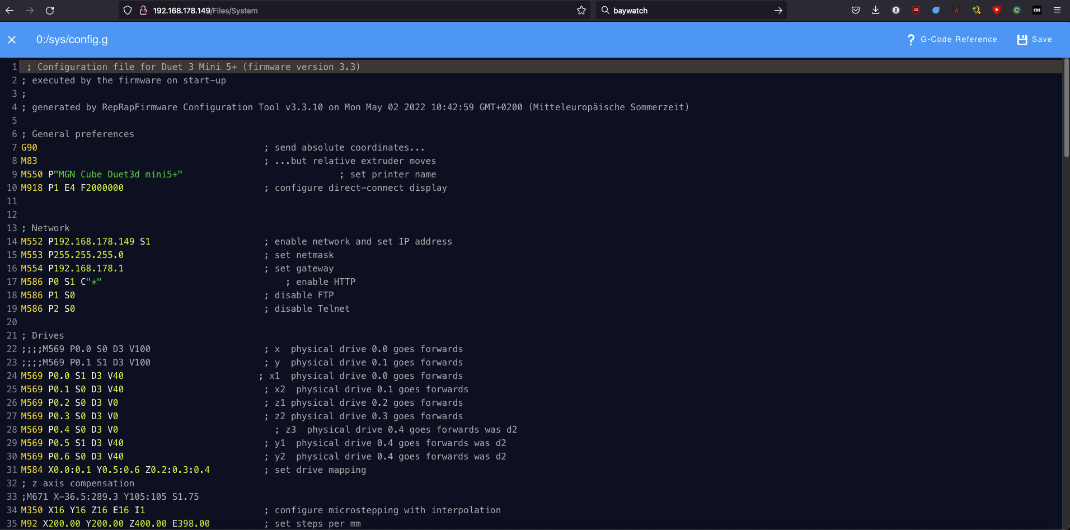The width and height of the screenshot is (1070, 530).
Task: Click the browser Back arrow
Action: click(x=10, y=11)
